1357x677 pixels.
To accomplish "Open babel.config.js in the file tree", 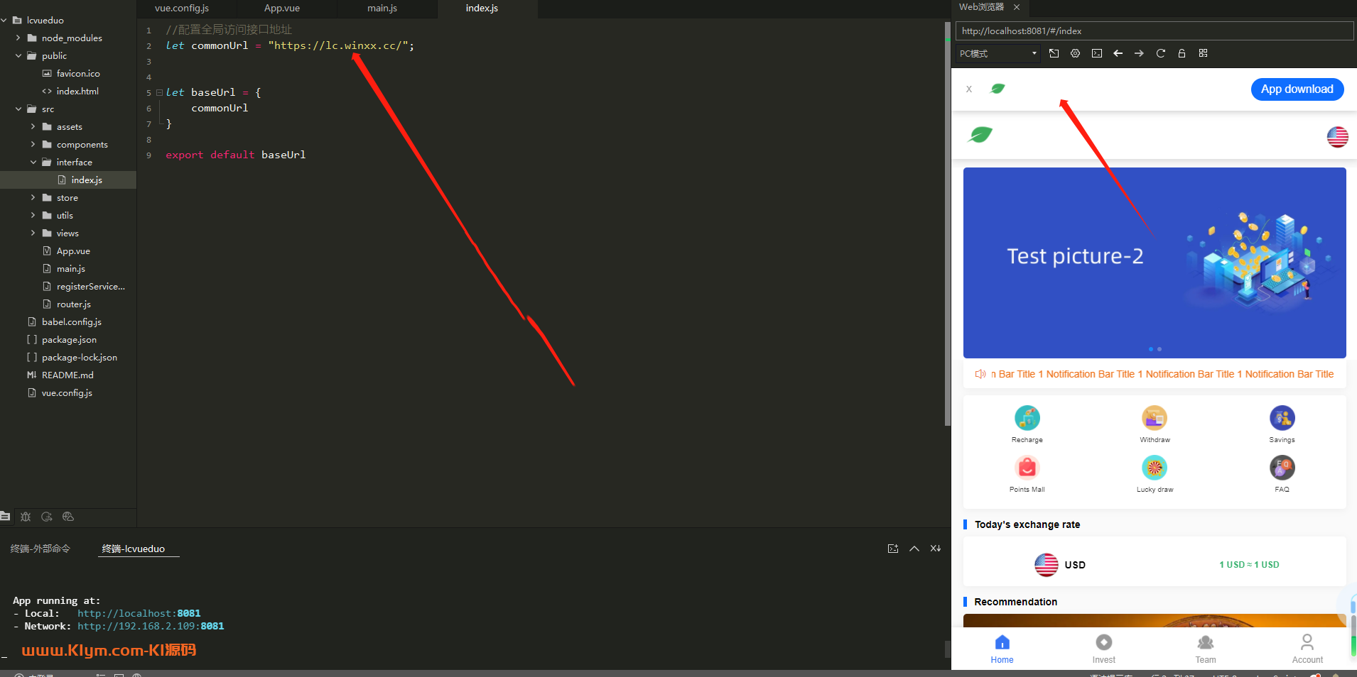I will coord(72,322).
